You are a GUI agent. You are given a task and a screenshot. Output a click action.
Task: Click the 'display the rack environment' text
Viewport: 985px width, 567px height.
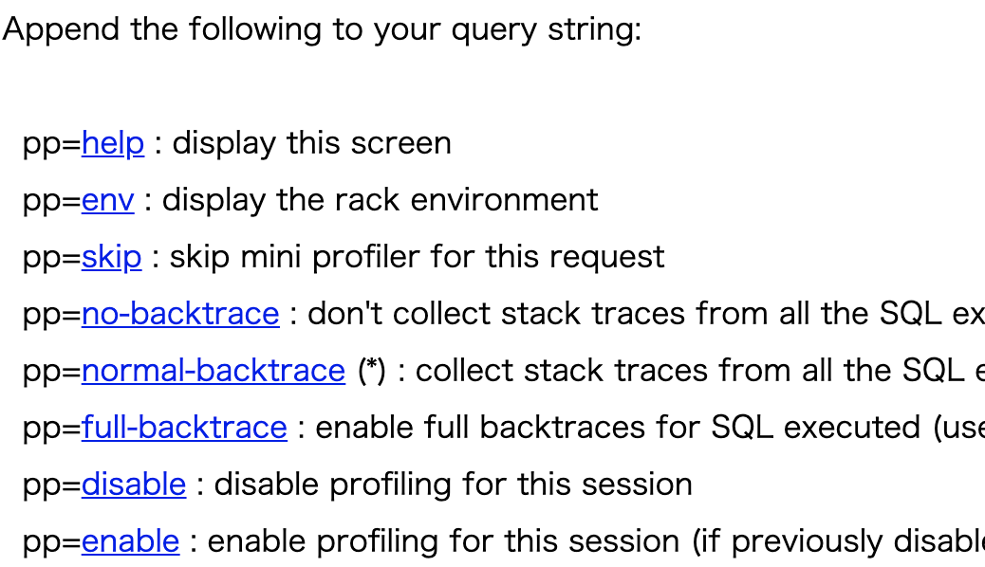380,200
